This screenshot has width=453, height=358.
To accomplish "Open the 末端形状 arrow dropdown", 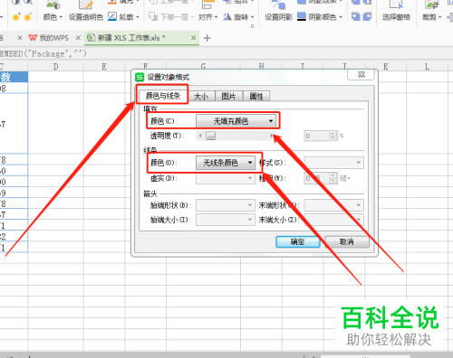I will [x=333, y=205].
